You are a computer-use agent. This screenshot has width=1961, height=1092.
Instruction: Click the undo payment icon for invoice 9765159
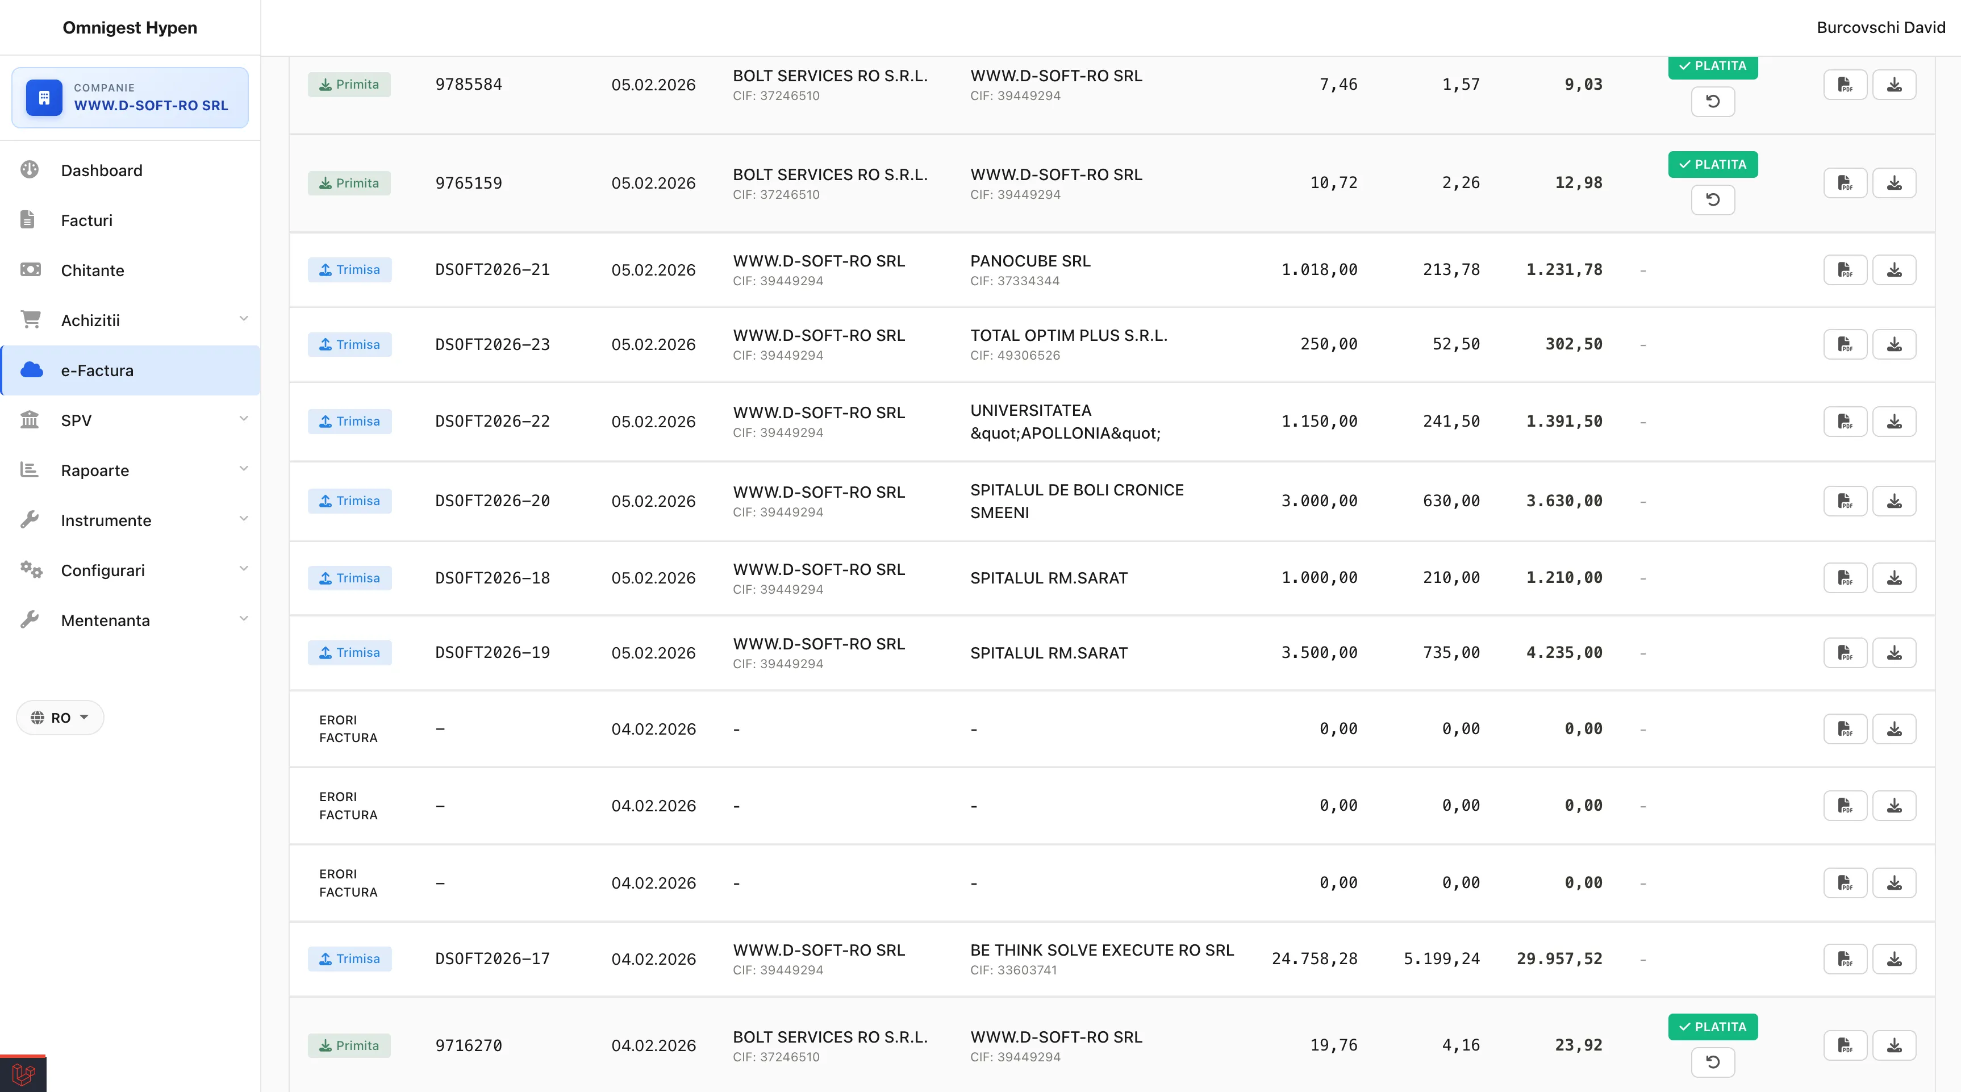(1712, 199)
